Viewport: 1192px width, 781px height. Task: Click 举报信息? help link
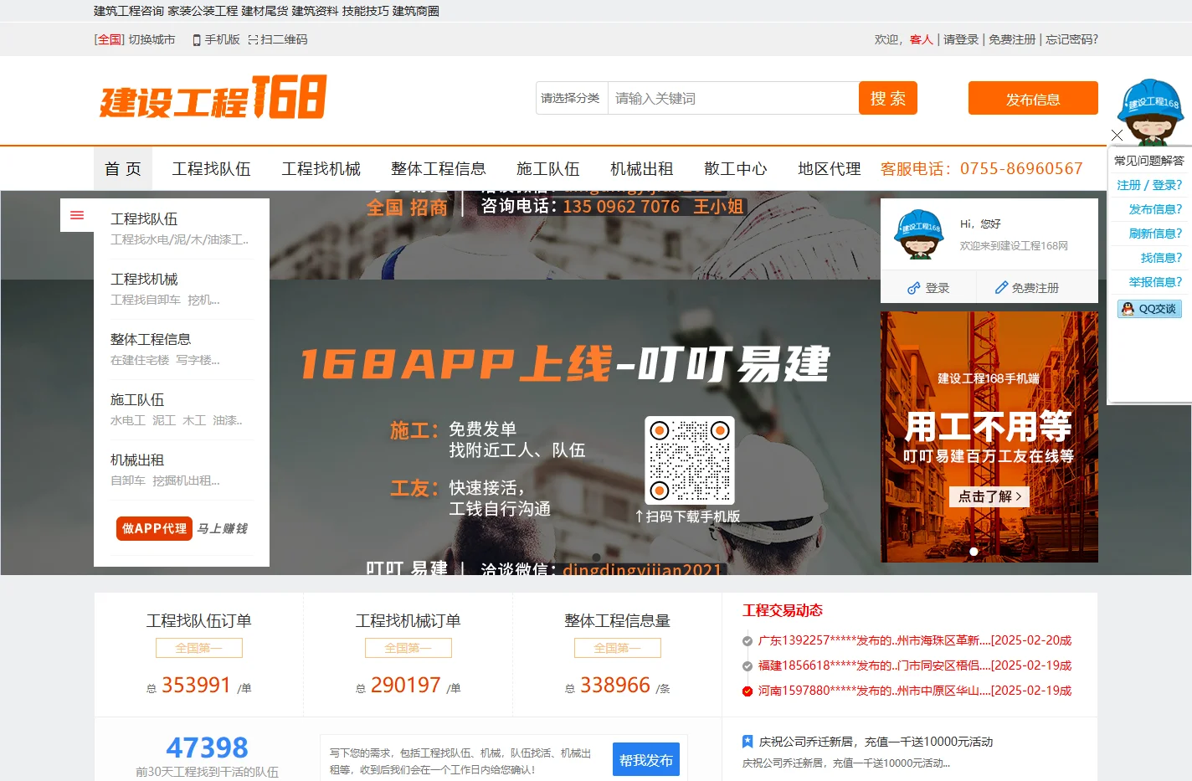pyautogui.click(x=1155, y=282)
